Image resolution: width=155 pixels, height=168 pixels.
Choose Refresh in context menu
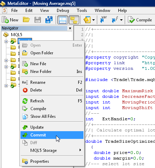click(52, 101)
